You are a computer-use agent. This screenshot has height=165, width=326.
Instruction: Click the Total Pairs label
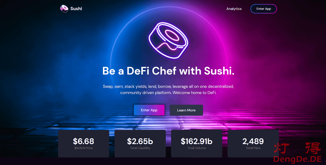253,148
